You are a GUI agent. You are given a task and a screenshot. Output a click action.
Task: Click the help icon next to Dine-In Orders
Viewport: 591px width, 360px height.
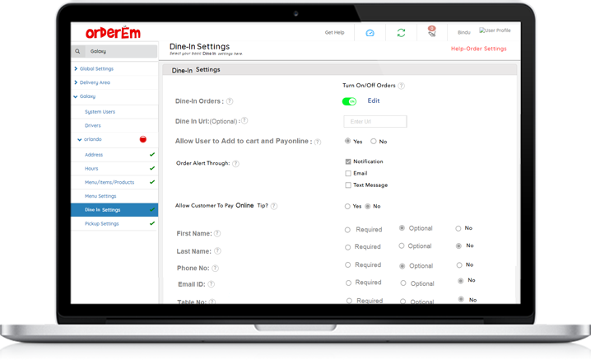[x=230, y=101]
